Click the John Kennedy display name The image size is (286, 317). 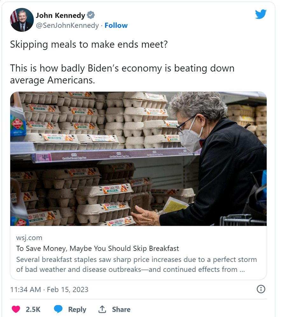60,15
